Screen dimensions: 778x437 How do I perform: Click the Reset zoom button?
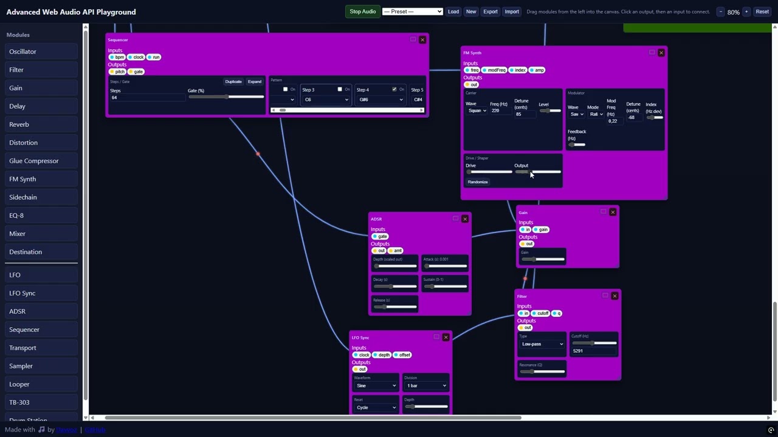pos(762,12)
